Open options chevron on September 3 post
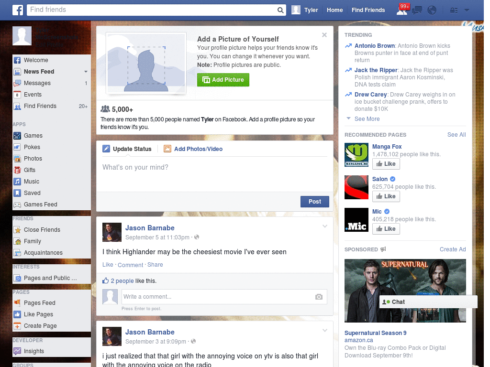Image resolution: width=490 pixels, height=367 pixels. pyautogui.click(x=325, y=330)
